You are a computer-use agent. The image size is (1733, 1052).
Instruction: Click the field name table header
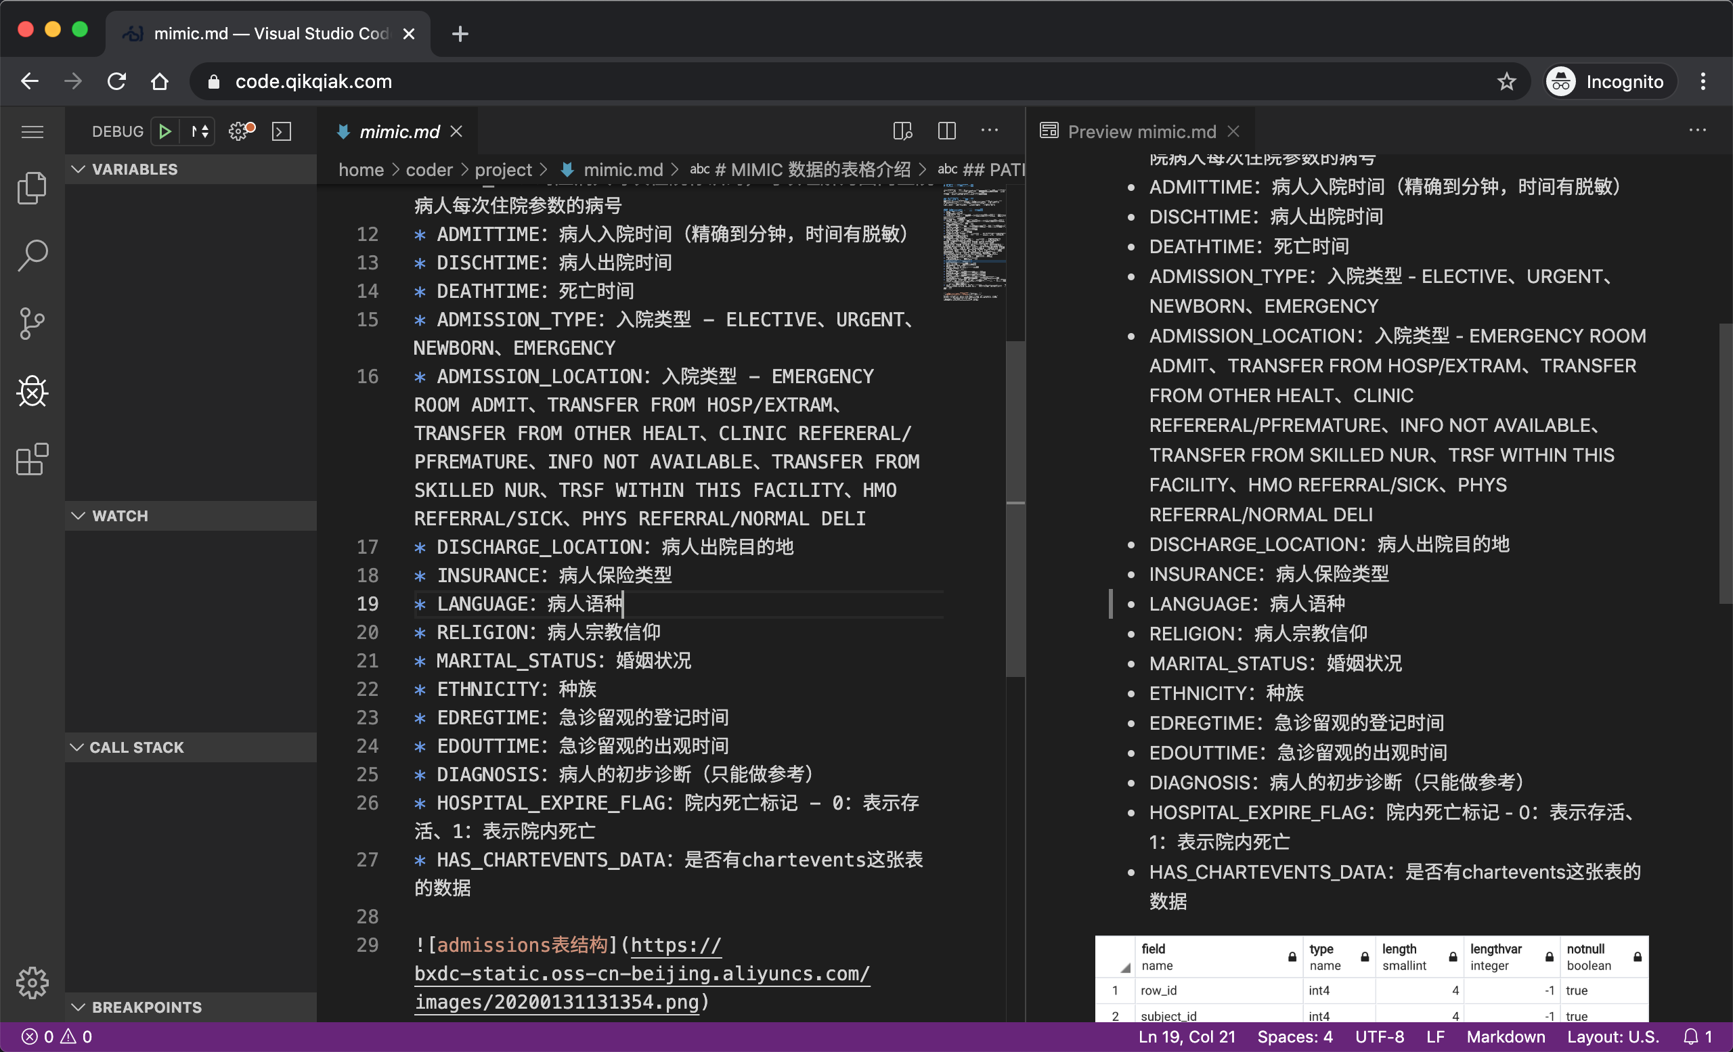[x=1219, y=957]
